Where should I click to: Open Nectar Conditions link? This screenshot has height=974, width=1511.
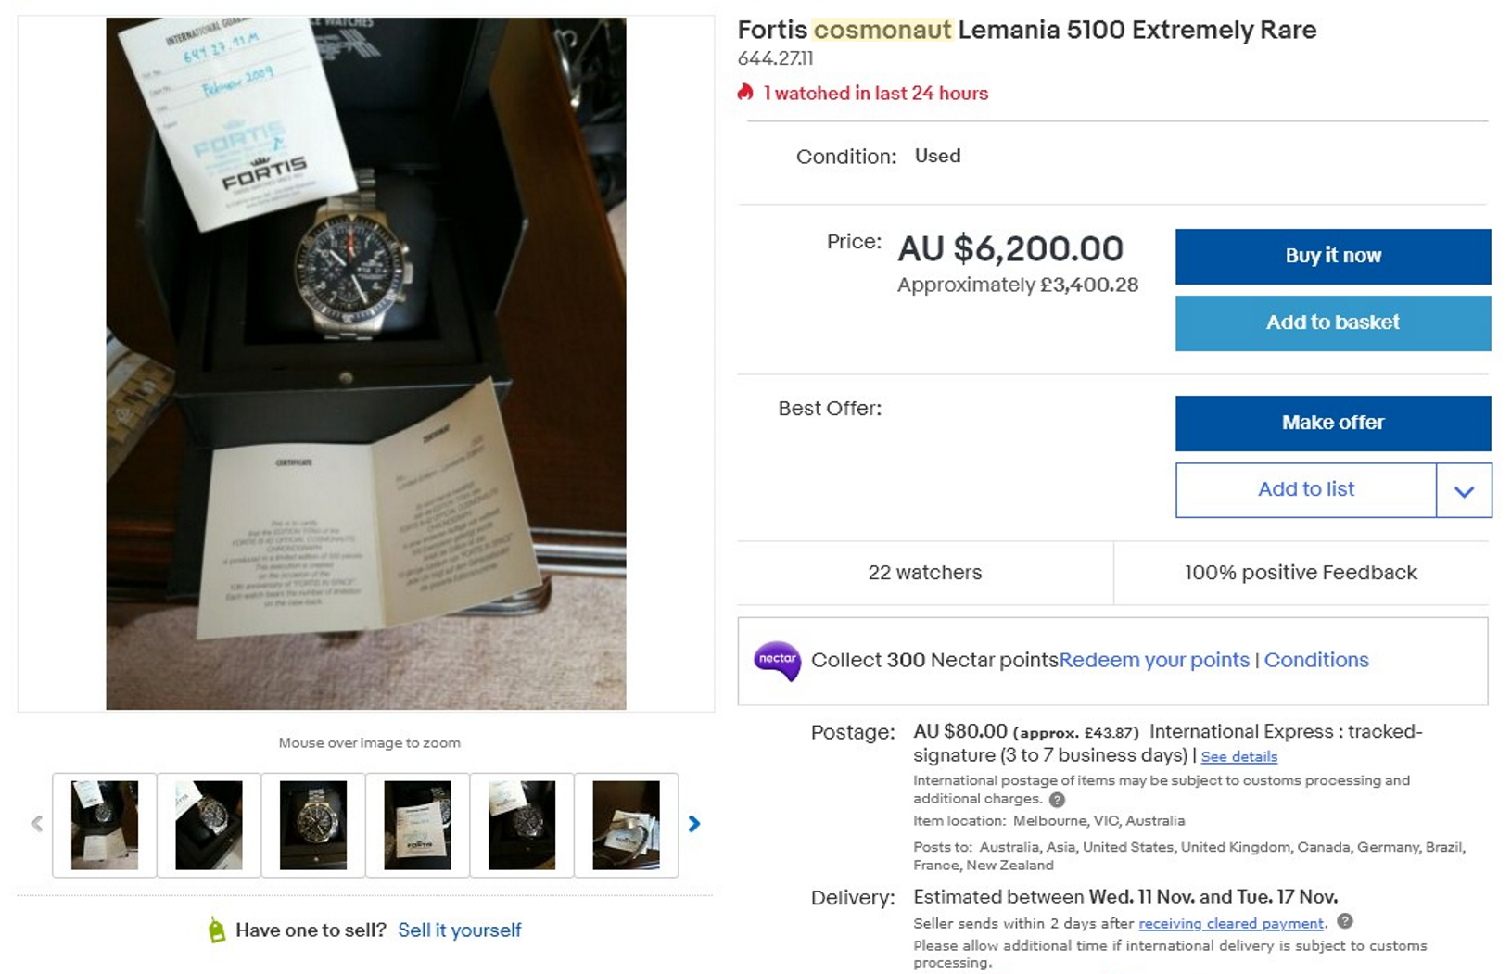click(1316, 660)
